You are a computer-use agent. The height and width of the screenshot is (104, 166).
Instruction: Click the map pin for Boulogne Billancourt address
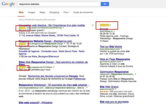pyautogui.click(x=20, y=57)
